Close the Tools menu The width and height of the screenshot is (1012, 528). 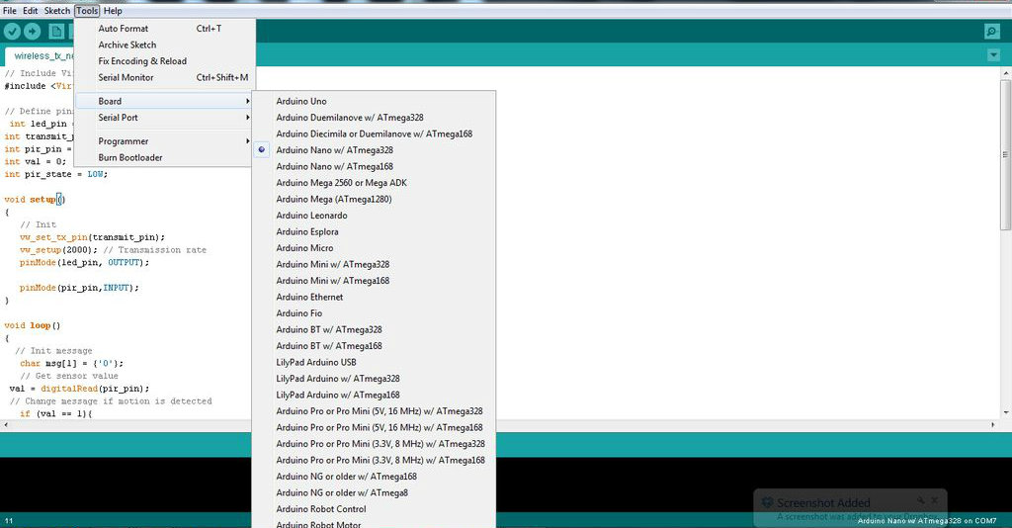click(x=87, y=10)
